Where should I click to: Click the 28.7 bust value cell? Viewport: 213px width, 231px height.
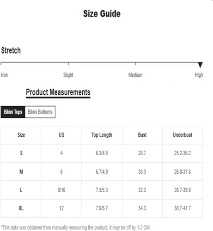142,153
